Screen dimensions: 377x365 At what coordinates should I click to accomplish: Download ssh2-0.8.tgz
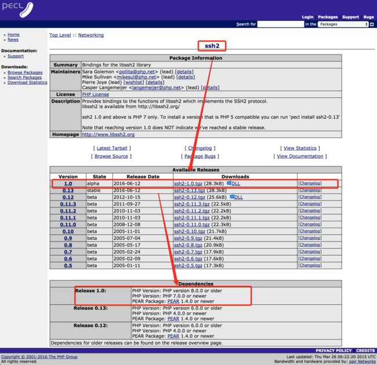click(x=188, y=245)
